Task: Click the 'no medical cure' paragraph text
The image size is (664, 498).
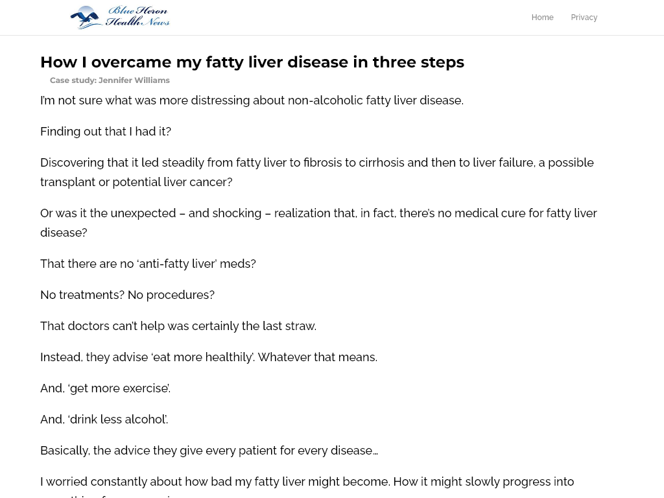Action: coord(318,222)
